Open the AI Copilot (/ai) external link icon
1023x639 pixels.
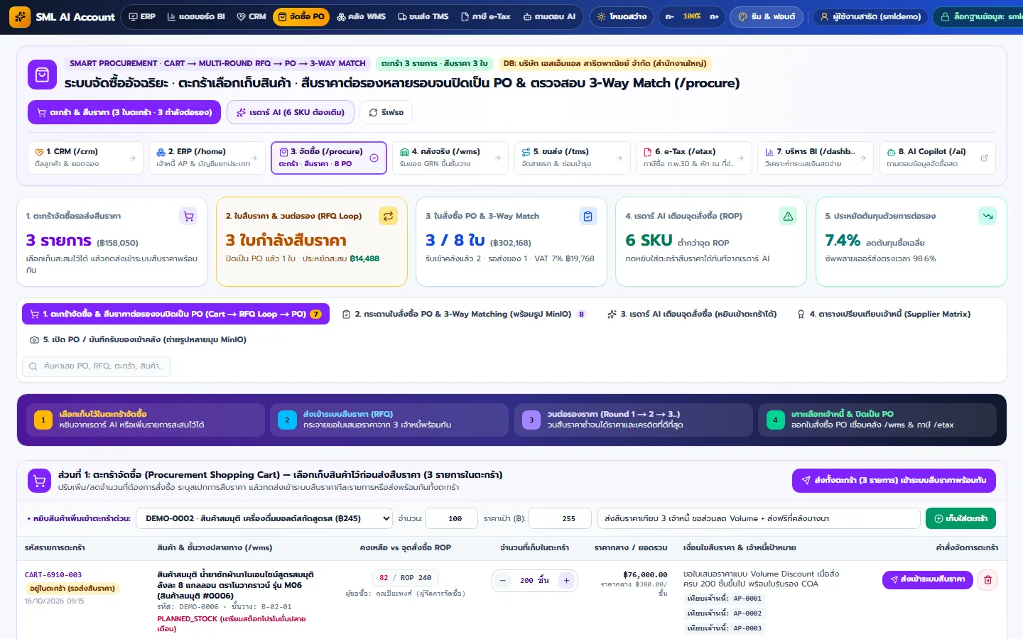click(984, 158)
